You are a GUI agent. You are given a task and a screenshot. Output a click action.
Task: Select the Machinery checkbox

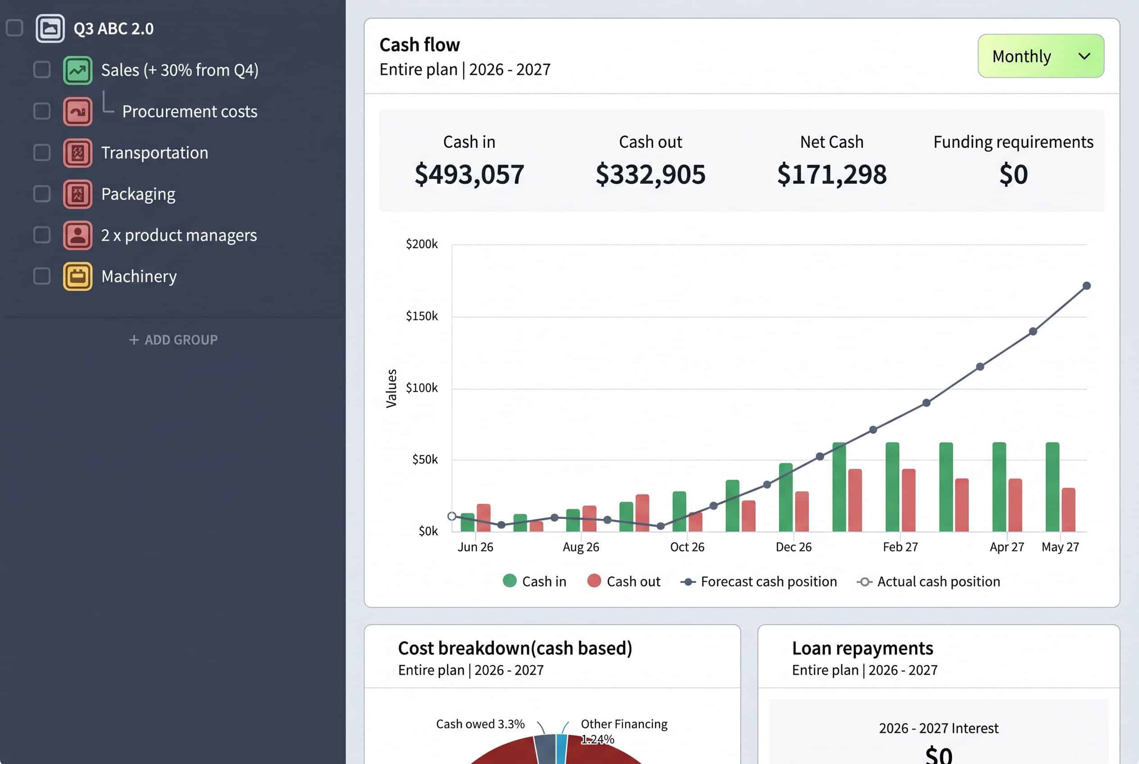[x=42, y=276]
